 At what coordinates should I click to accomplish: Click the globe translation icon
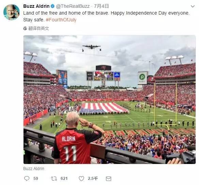pyautogui.click(x=25, y=28)
